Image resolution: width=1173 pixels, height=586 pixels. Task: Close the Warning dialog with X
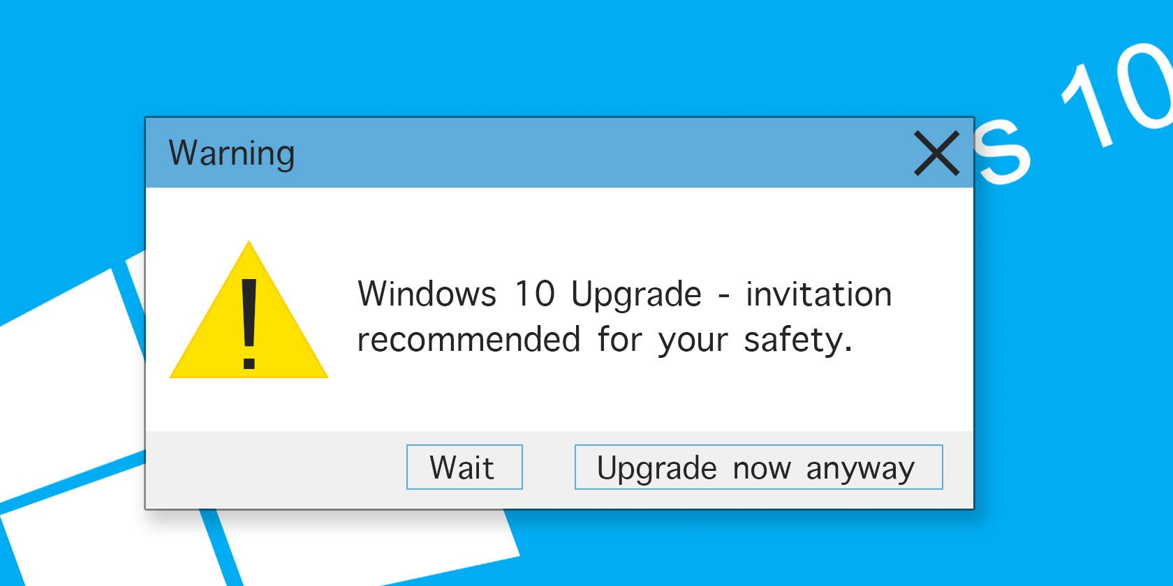(x=936, y=153)
